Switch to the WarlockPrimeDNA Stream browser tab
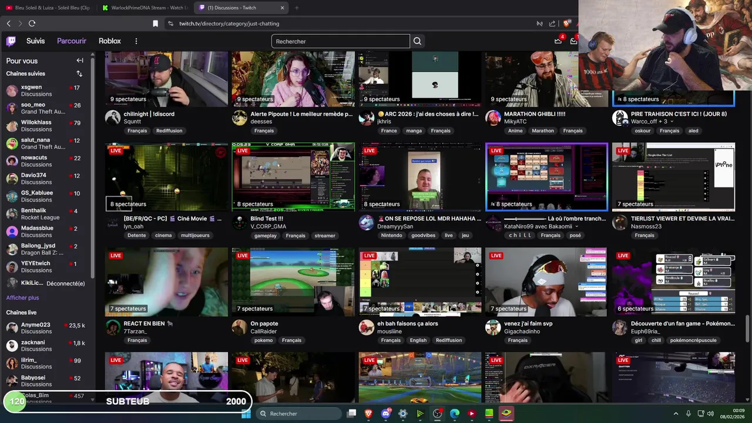The width and height of the screenshot is (752, 423). coord(145,8)
